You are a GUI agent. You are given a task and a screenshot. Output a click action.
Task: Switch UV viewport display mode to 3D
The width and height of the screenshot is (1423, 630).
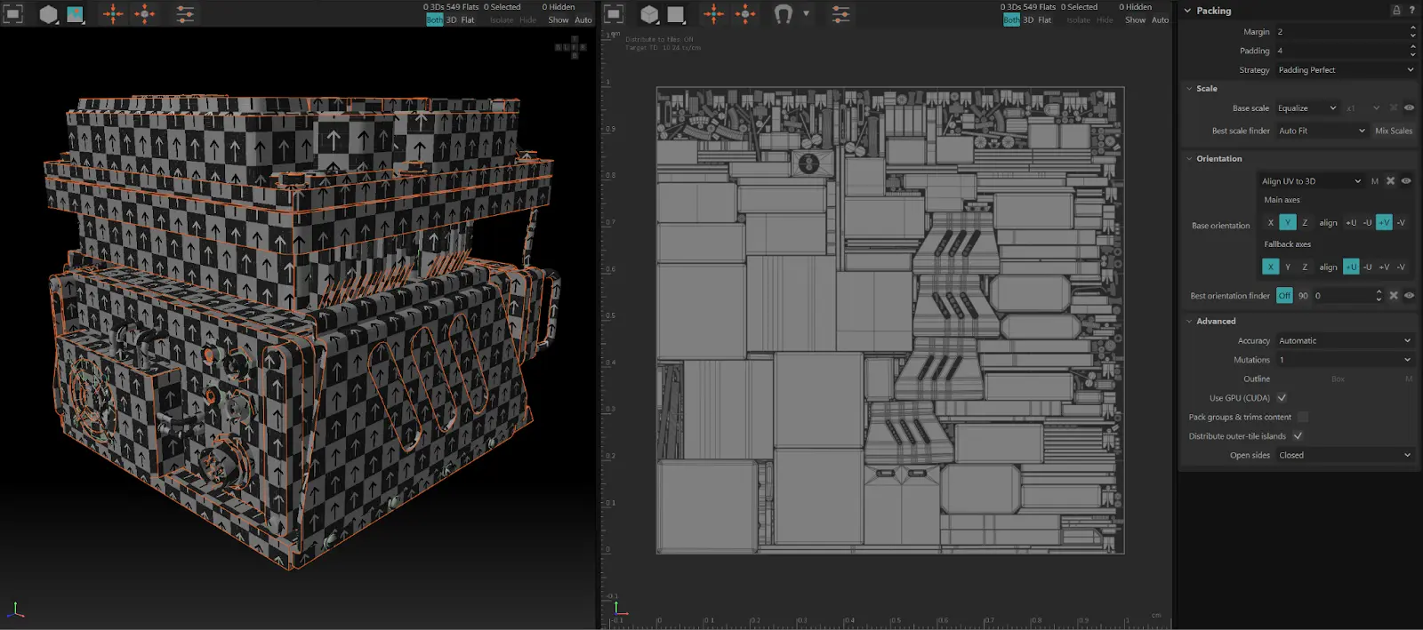pyautogui.click(x=1028, y=20)
